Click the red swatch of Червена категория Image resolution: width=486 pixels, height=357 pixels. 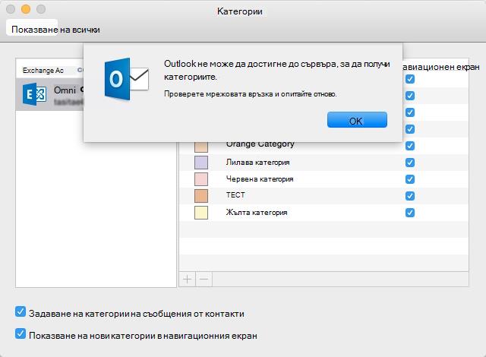(x=201, y=179)
